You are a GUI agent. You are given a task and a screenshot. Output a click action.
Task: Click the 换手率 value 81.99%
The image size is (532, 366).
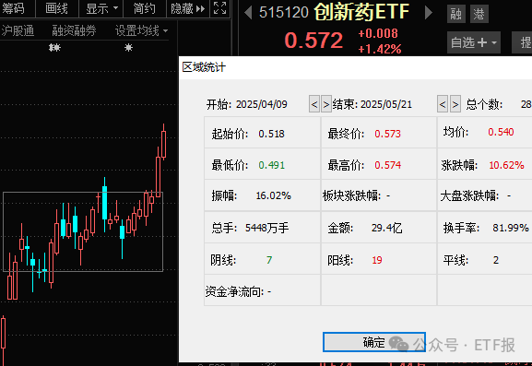click(x=511, y=228)
